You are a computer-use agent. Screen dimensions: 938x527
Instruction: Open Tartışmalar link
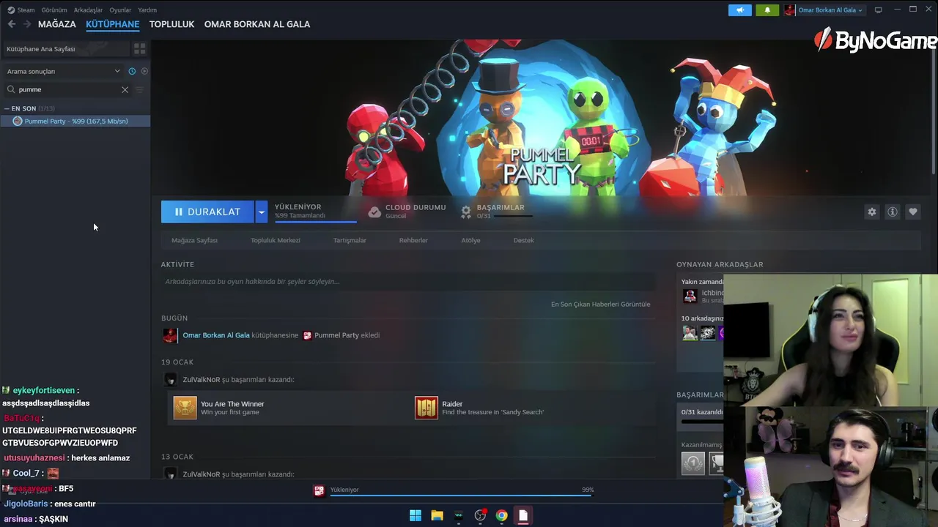point(350,240)
